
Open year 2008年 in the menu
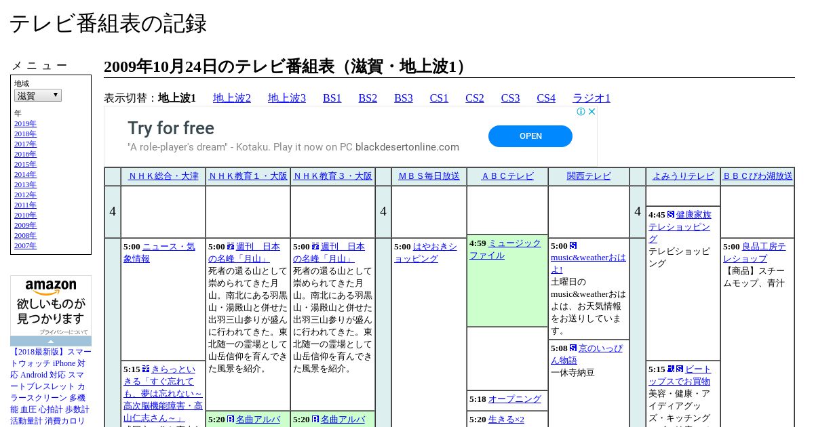(25, 236)
